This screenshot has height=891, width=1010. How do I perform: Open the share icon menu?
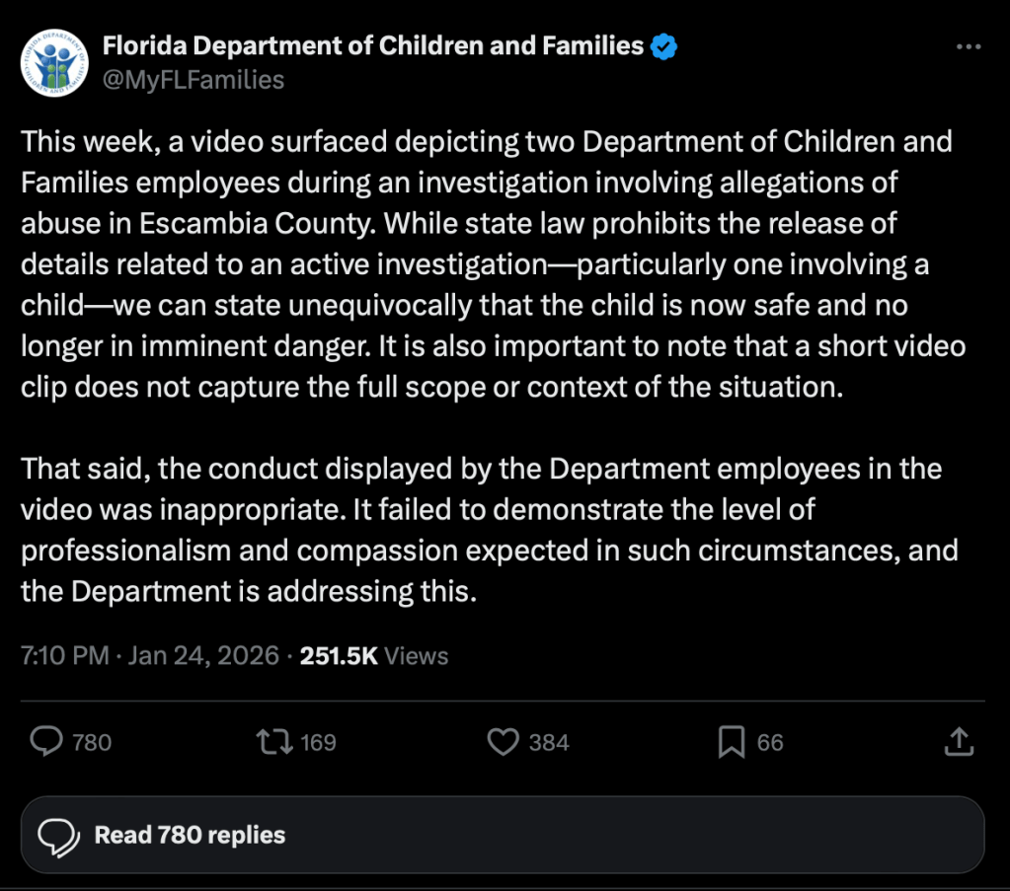coord(959,742)
